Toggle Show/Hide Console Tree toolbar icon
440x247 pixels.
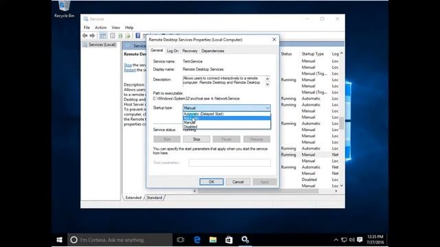[103, 36]
